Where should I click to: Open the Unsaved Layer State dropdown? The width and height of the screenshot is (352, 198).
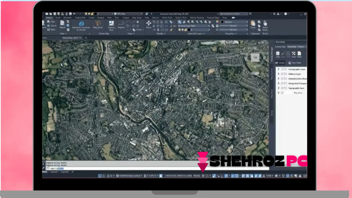[x=194, y=26]
